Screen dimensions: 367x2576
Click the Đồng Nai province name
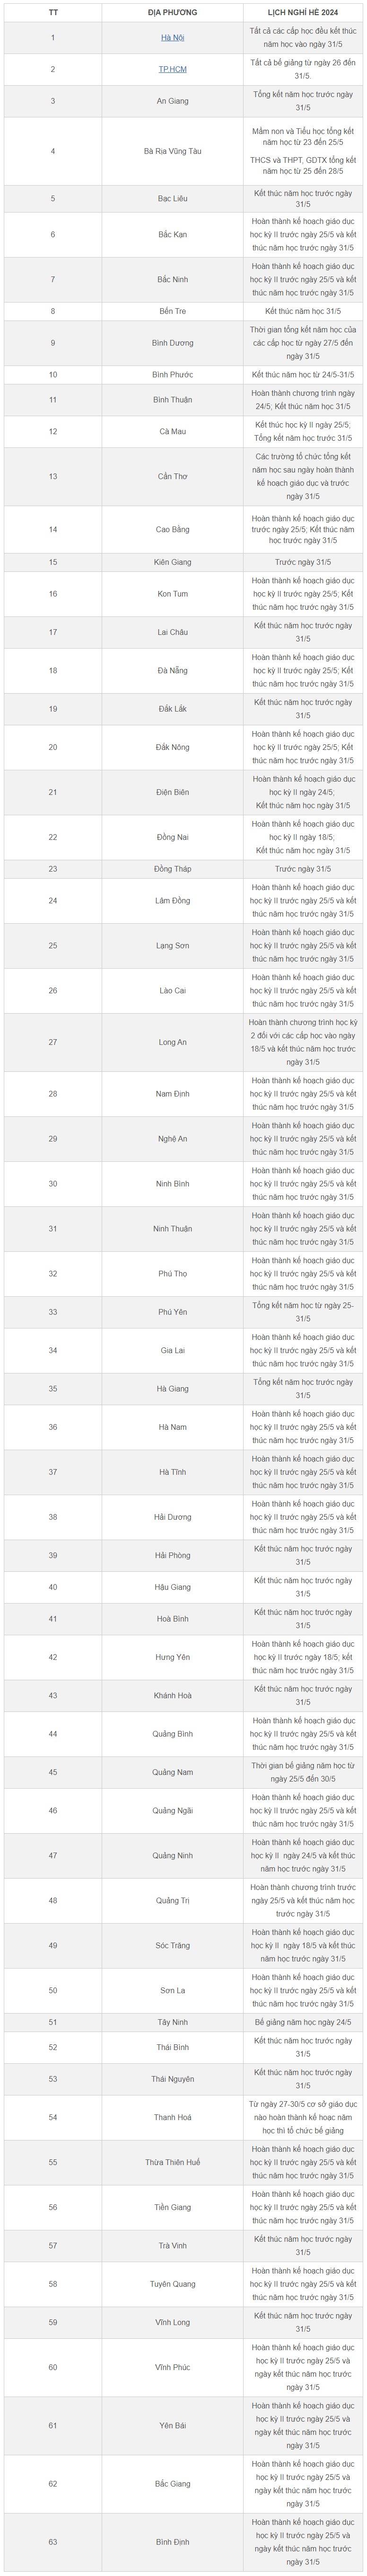coord(172,837)
